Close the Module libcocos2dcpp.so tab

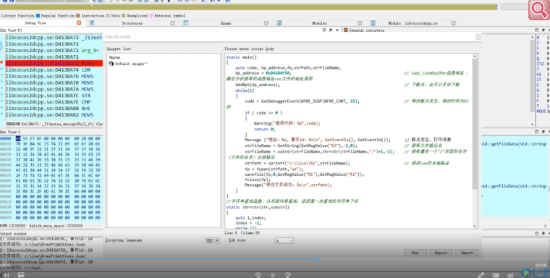tap(454, 23)
